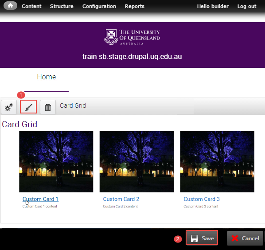Open the Structure menu

(x=62, y=6)
